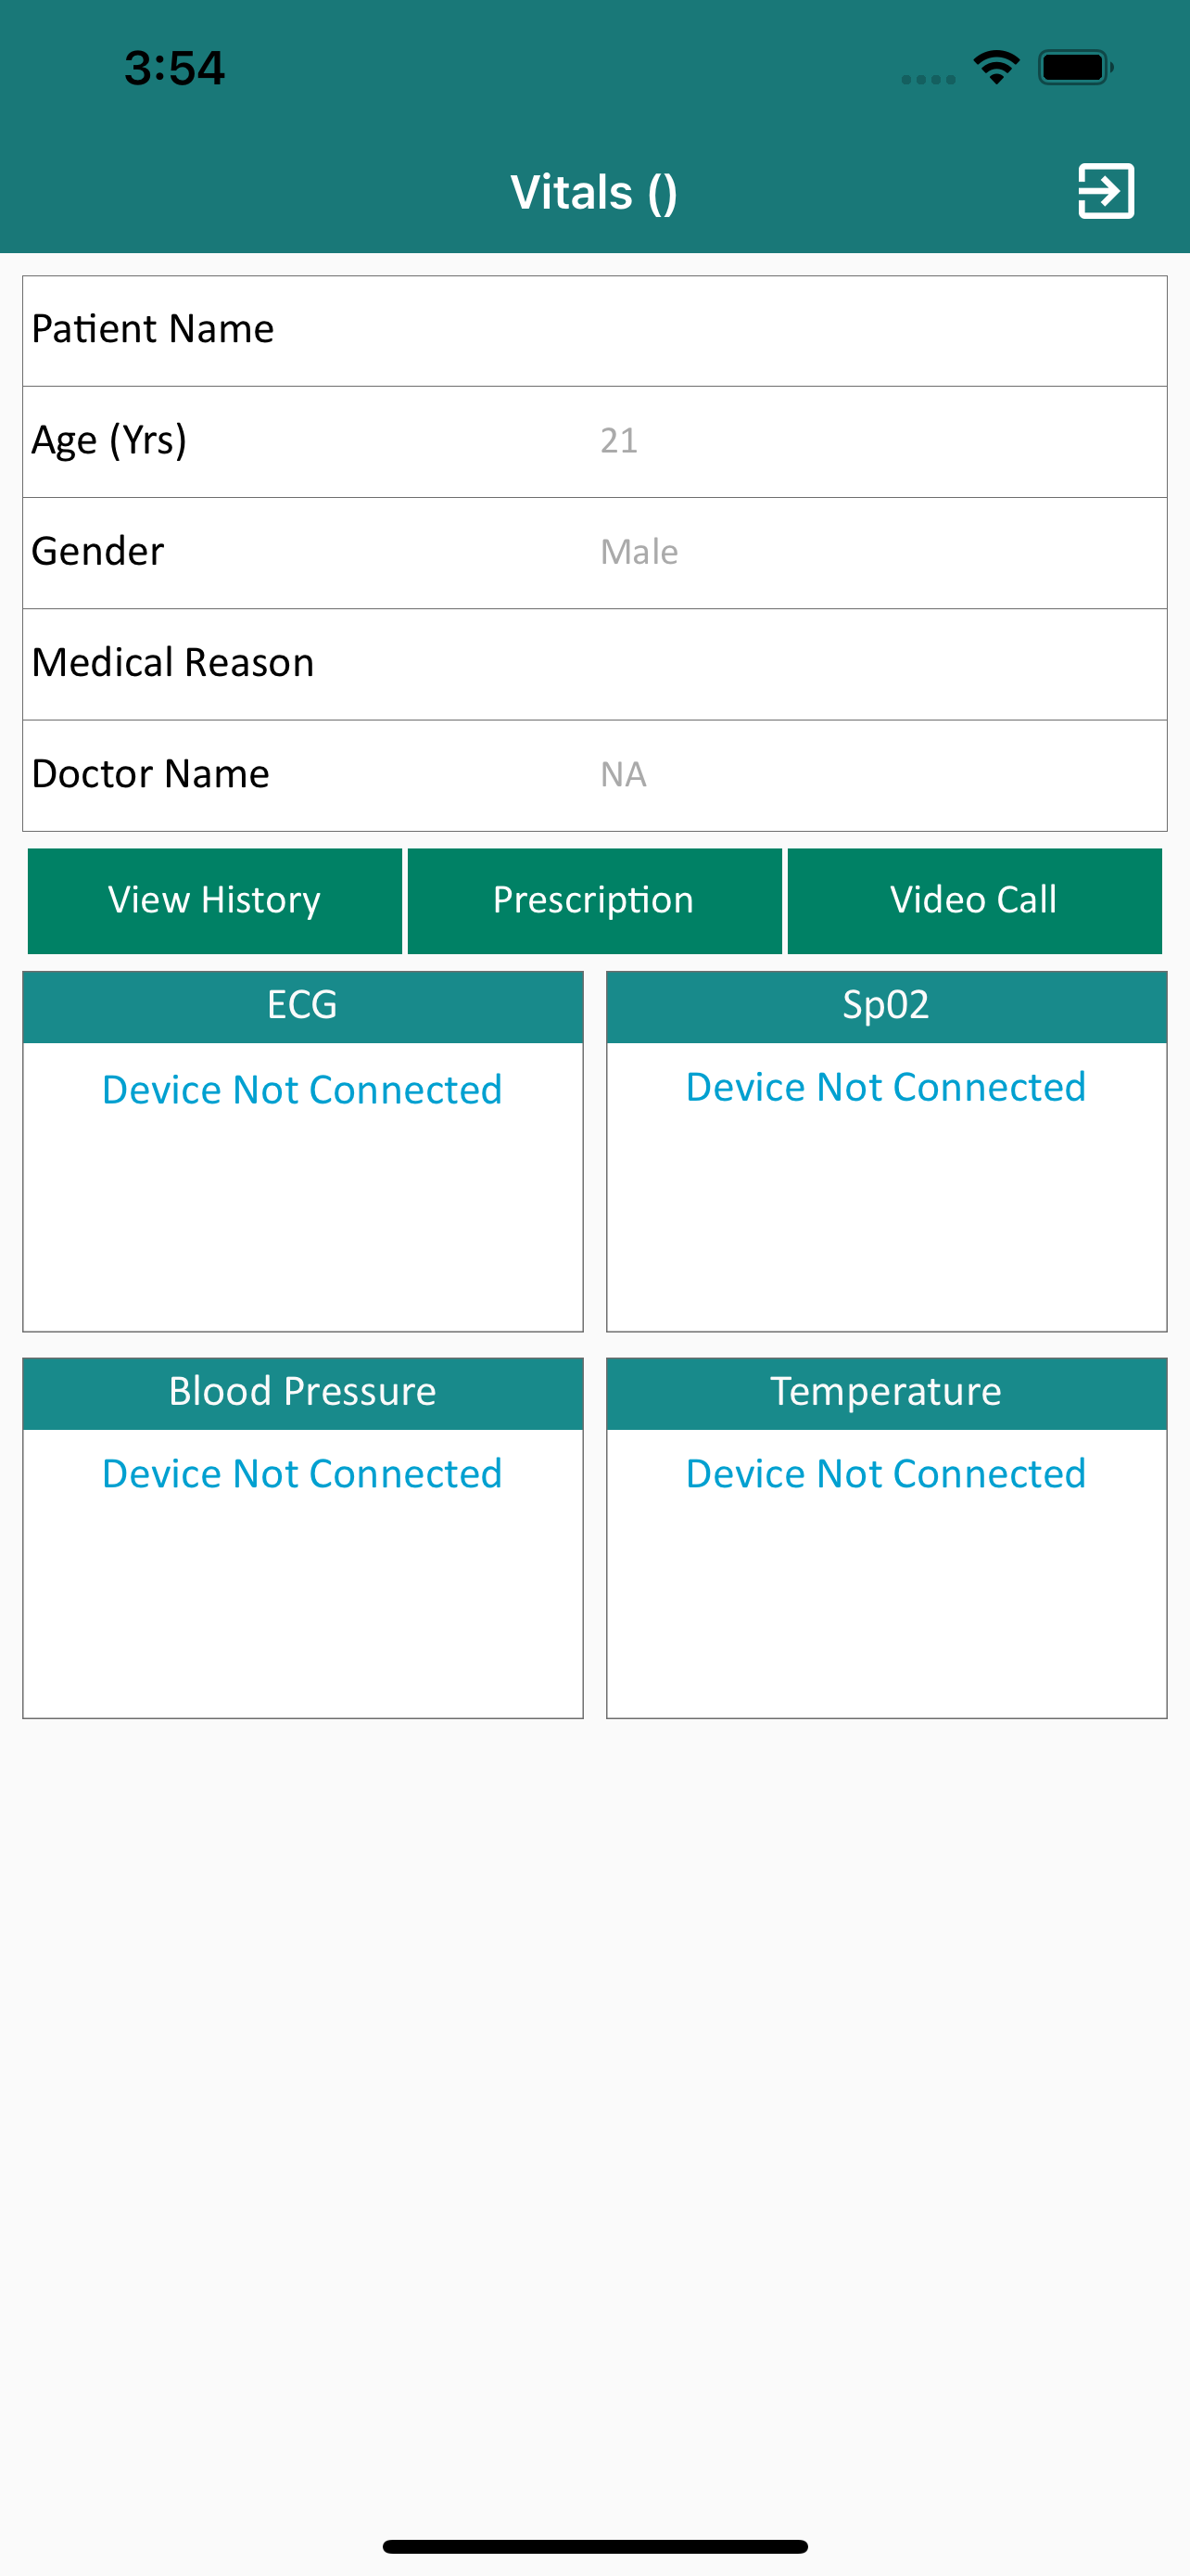Select the ECG panel header
Viewport: 1190px width, 2576px height.
302,1006
